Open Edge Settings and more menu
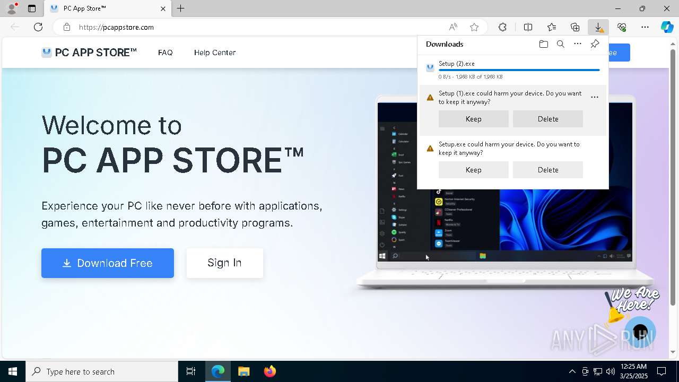679x382 pixels. (645, 27)
